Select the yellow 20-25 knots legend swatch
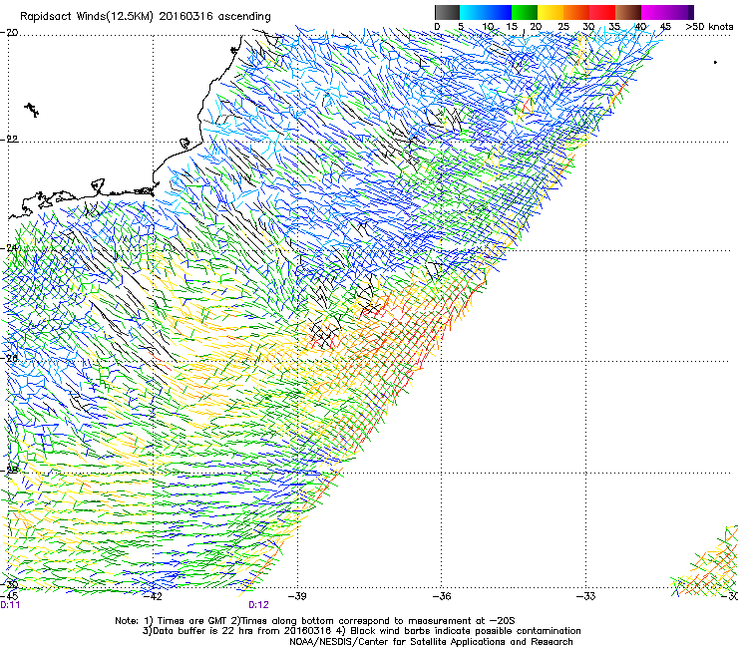Image resolution: width=738 pixels, height=648 pixels. pos(551,12)
